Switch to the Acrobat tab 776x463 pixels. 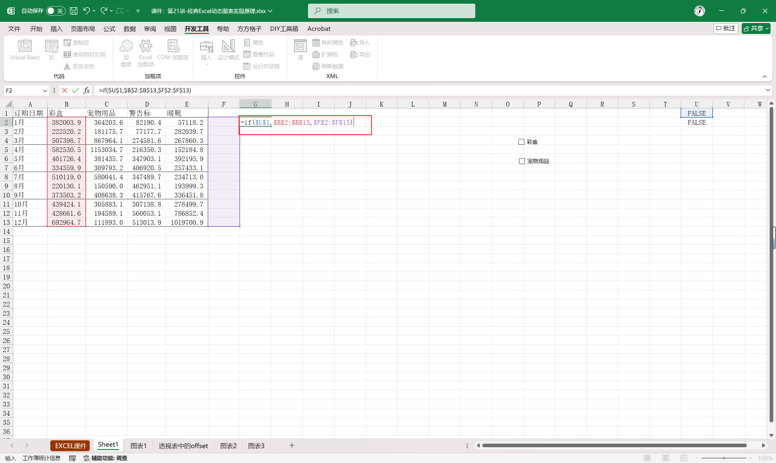(319, 28)
